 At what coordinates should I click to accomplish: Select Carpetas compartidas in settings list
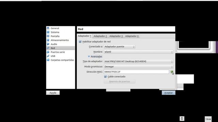click(61, 60)
